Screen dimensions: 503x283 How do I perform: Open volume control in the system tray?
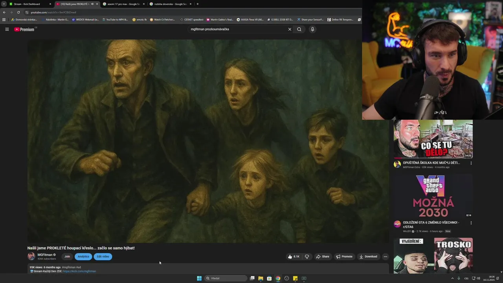[478, 278]
